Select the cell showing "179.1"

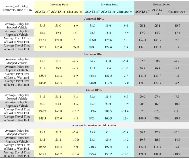[42, 40]
